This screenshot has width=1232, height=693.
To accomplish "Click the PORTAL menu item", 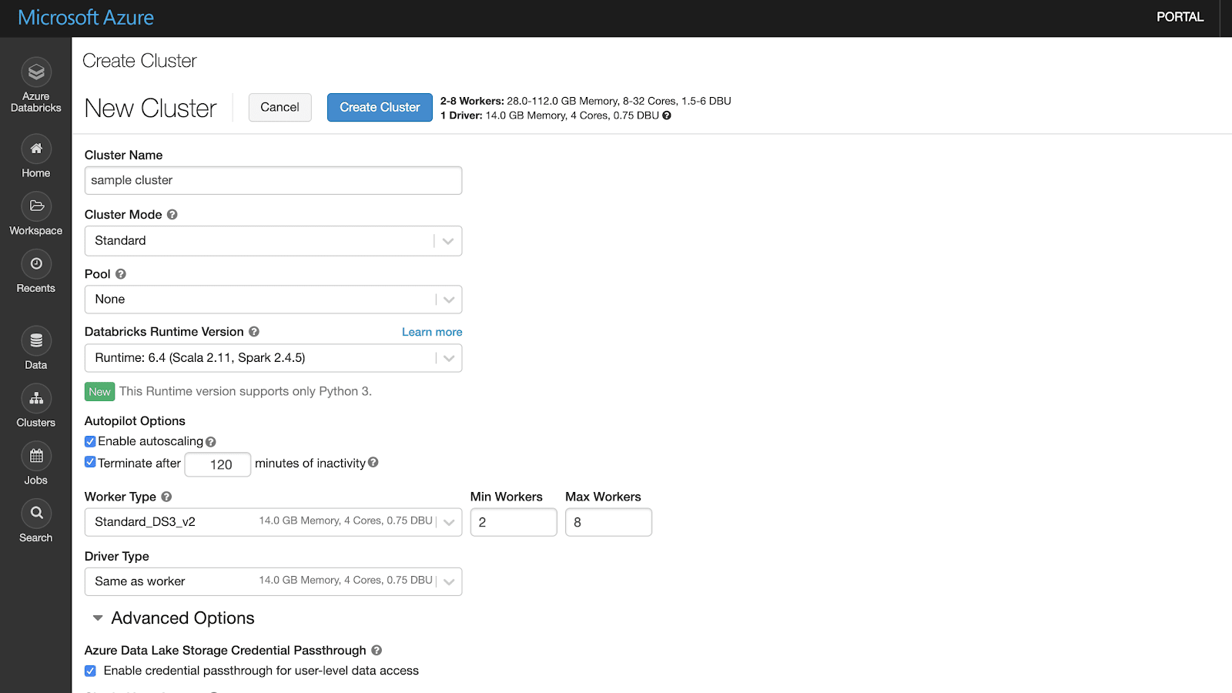I will click(1179, 17).
